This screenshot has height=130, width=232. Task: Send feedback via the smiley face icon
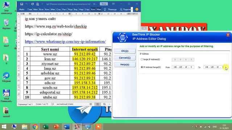pyautogui.click(x=137, y=9)
